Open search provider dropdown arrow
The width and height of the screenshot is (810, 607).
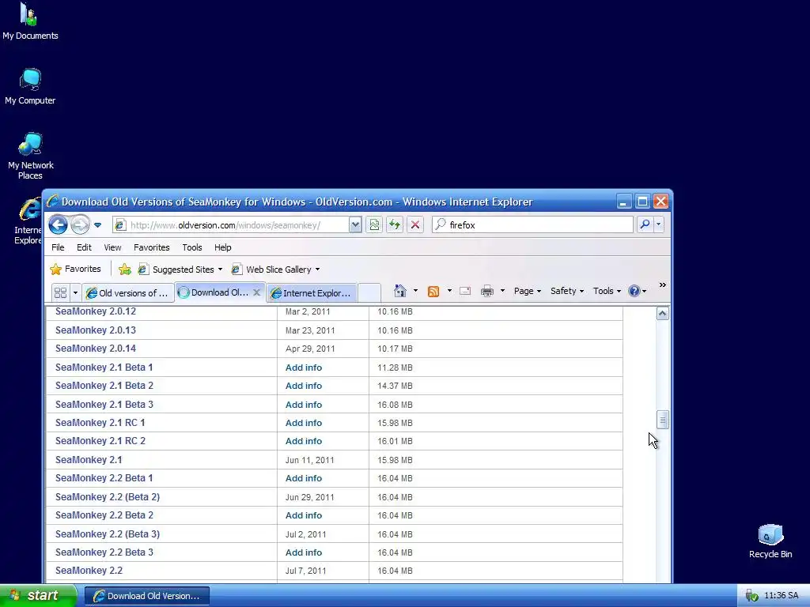click(x=658, y=224)
